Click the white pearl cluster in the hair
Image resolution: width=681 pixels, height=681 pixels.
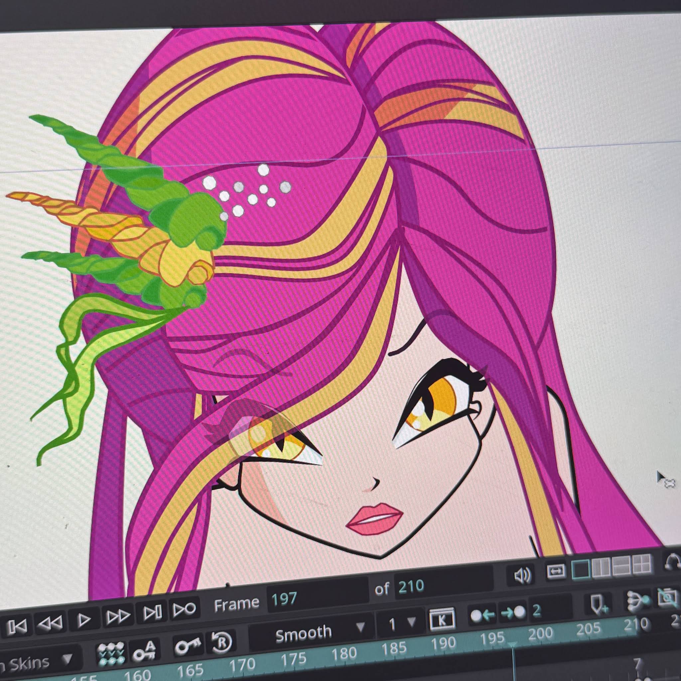point(247,192)
